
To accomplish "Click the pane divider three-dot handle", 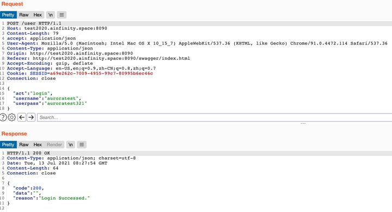I will click(x=303, y=123).
